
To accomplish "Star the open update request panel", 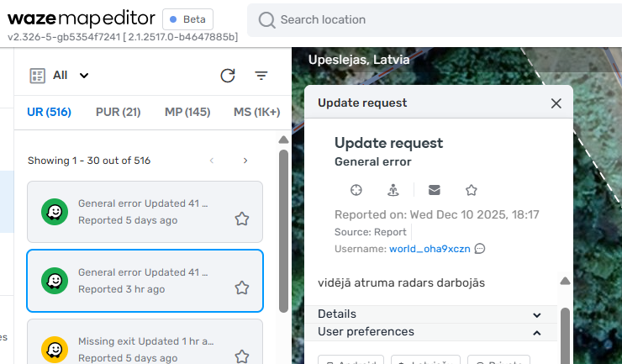I will [472, 190].
